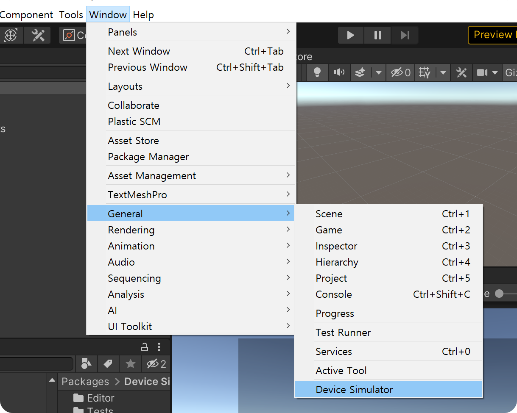The width and height of the screenshot is (517, 413).
Task: Select the Packages breadcrumb in Project panel
Action: tap(85, 382)
